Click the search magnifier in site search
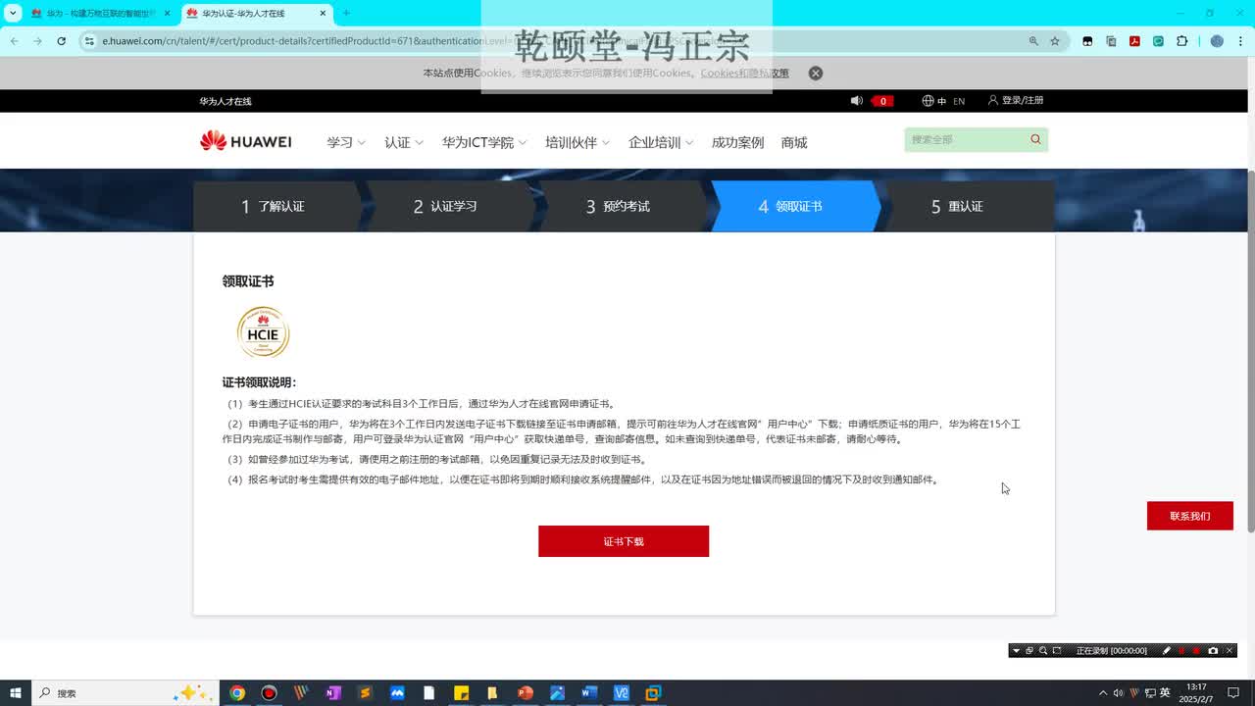Screen dimensions: 1255x706 [1035, 139]
